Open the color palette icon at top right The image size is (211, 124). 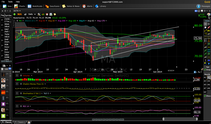point(209,14)
